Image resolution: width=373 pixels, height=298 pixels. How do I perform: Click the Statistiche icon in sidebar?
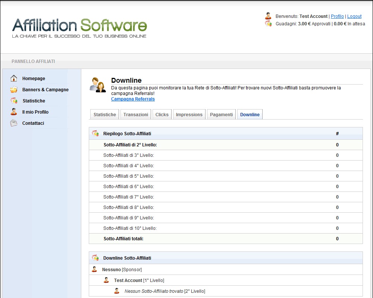tap(14, 101)
